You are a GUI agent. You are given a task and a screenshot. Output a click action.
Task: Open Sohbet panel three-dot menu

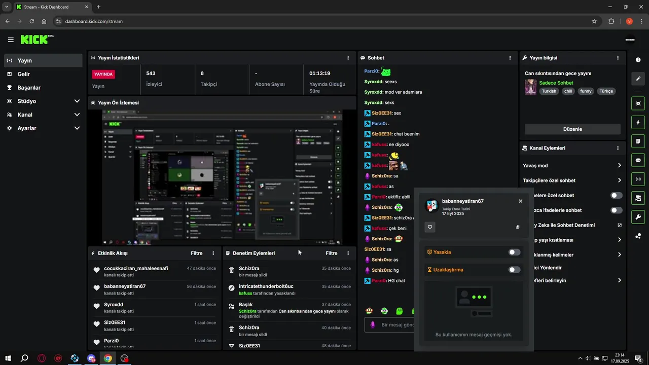point(510,58)
